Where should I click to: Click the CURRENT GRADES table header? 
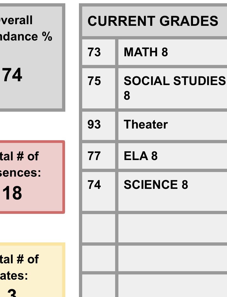[153, 21]
